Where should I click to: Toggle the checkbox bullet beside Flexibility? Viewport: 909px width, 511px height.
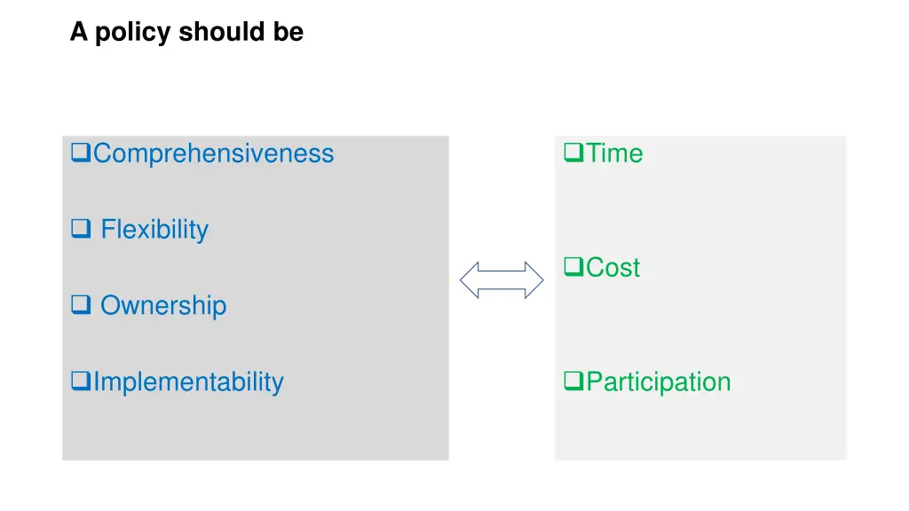click(x=81, y=231)
